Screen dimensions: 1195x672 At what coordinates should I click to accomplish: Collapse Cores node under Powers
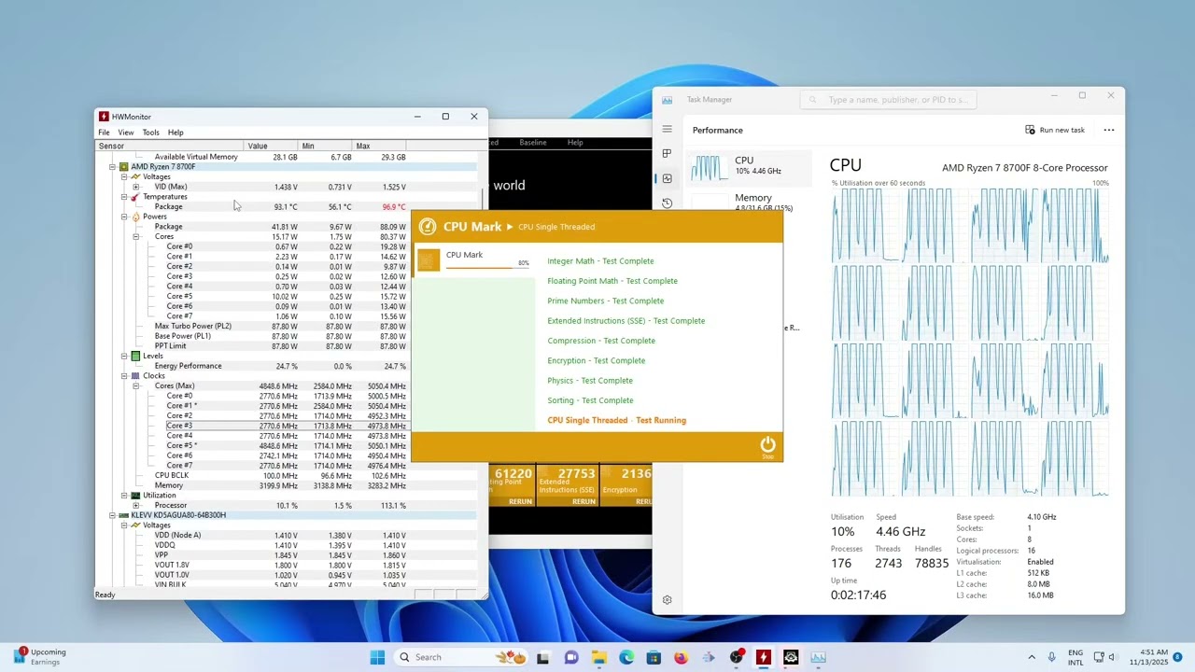point(136,236)
